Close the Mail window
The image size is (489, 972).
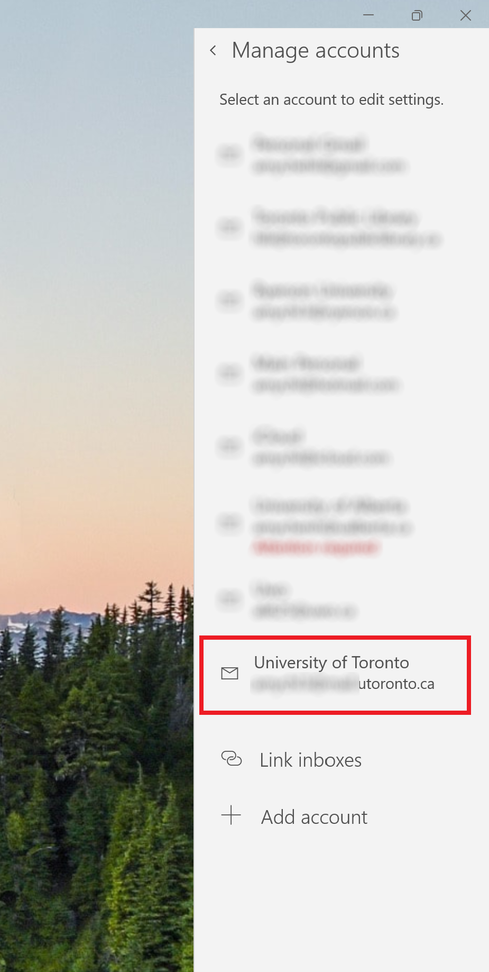[x=465, y=15]
